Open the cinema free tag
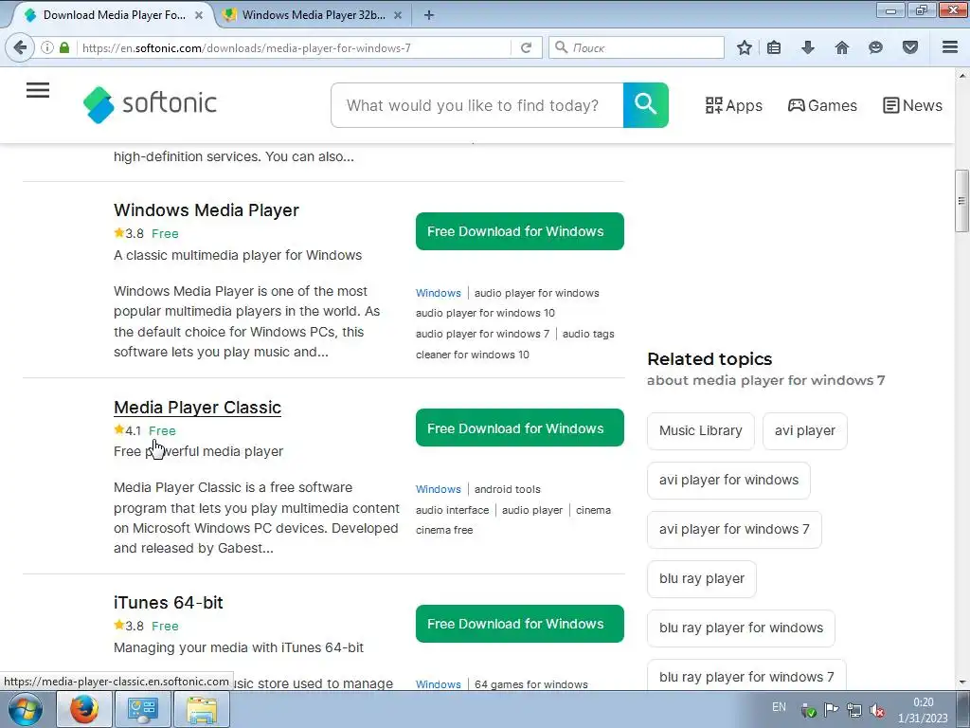Viewport: 970px width, 728px height. click(444, 531)
